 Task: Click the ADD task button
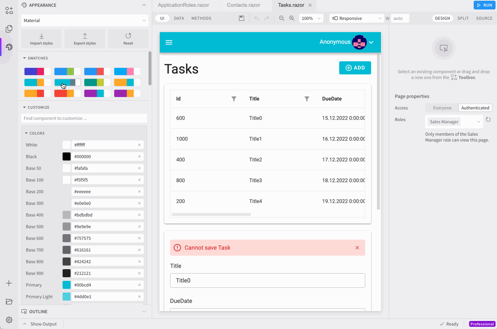pos(355,68)
